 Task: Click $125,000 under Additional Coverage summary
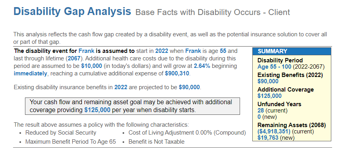coord(269,96)
